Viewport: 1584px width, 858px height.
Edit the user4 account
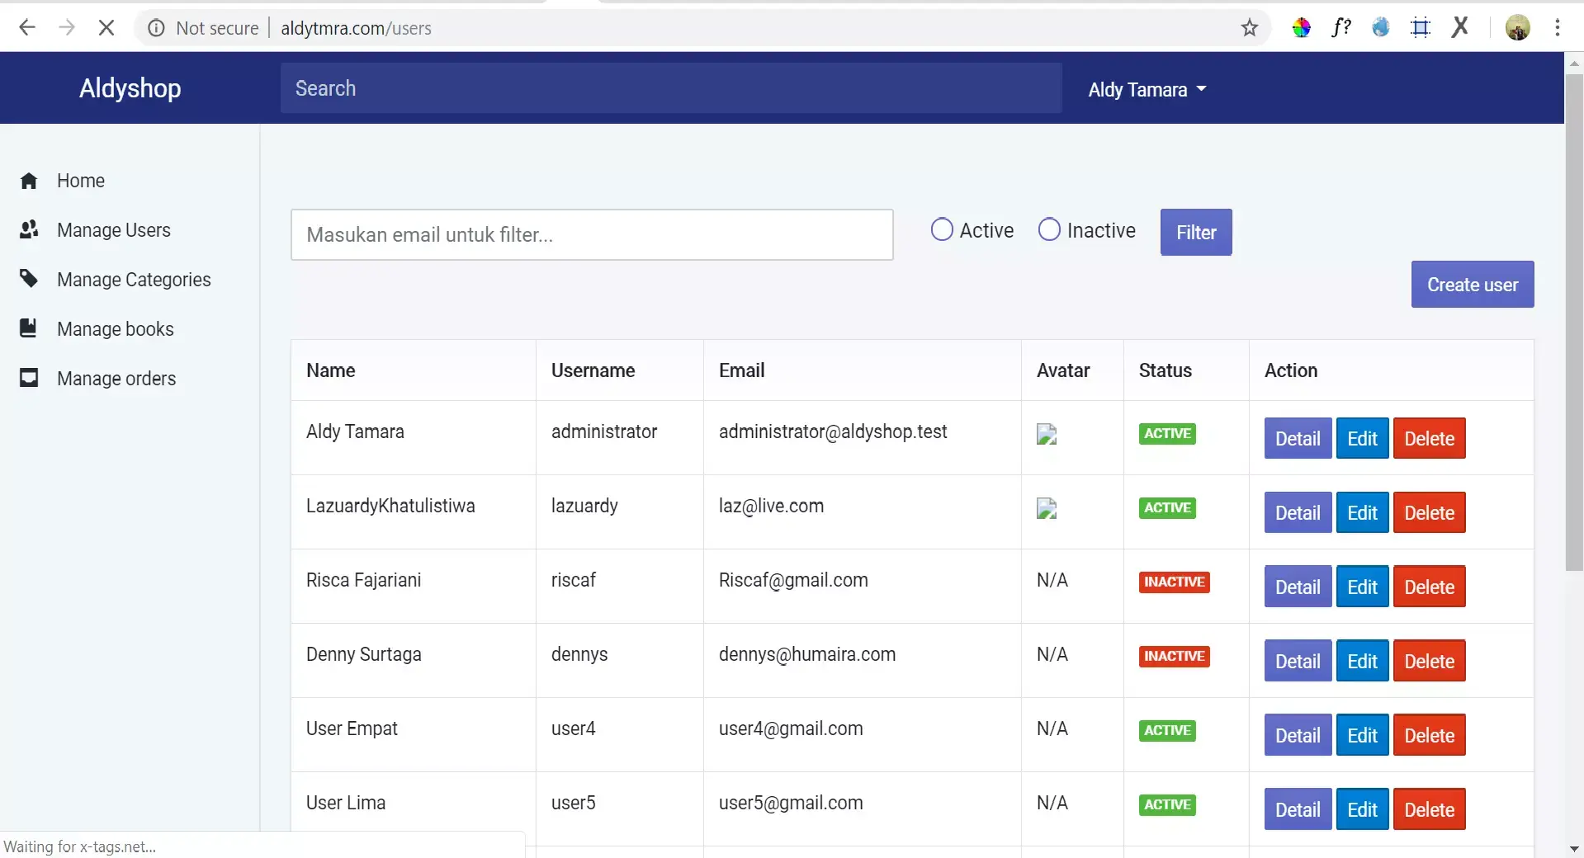coord(1362,735)
